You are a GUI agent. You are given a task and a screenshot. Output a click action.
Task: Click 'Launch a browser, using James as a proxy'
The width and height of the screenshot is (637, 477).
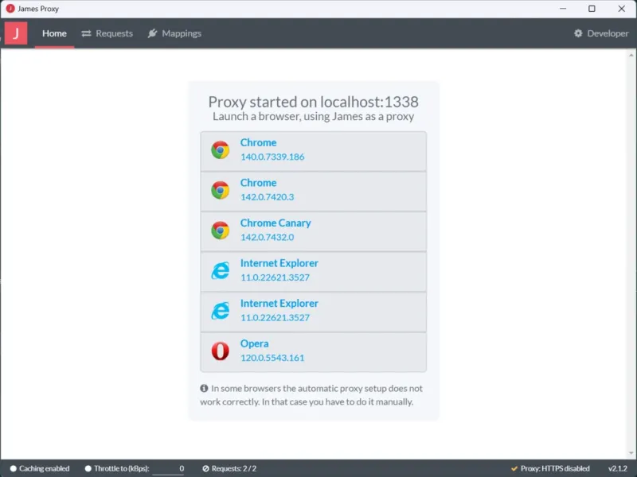tap(313, 116)
